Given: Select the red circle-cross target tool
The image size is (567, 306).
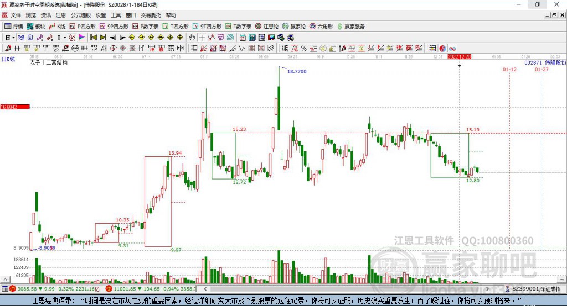Looking at the screenshot, I should coord(113,49).
